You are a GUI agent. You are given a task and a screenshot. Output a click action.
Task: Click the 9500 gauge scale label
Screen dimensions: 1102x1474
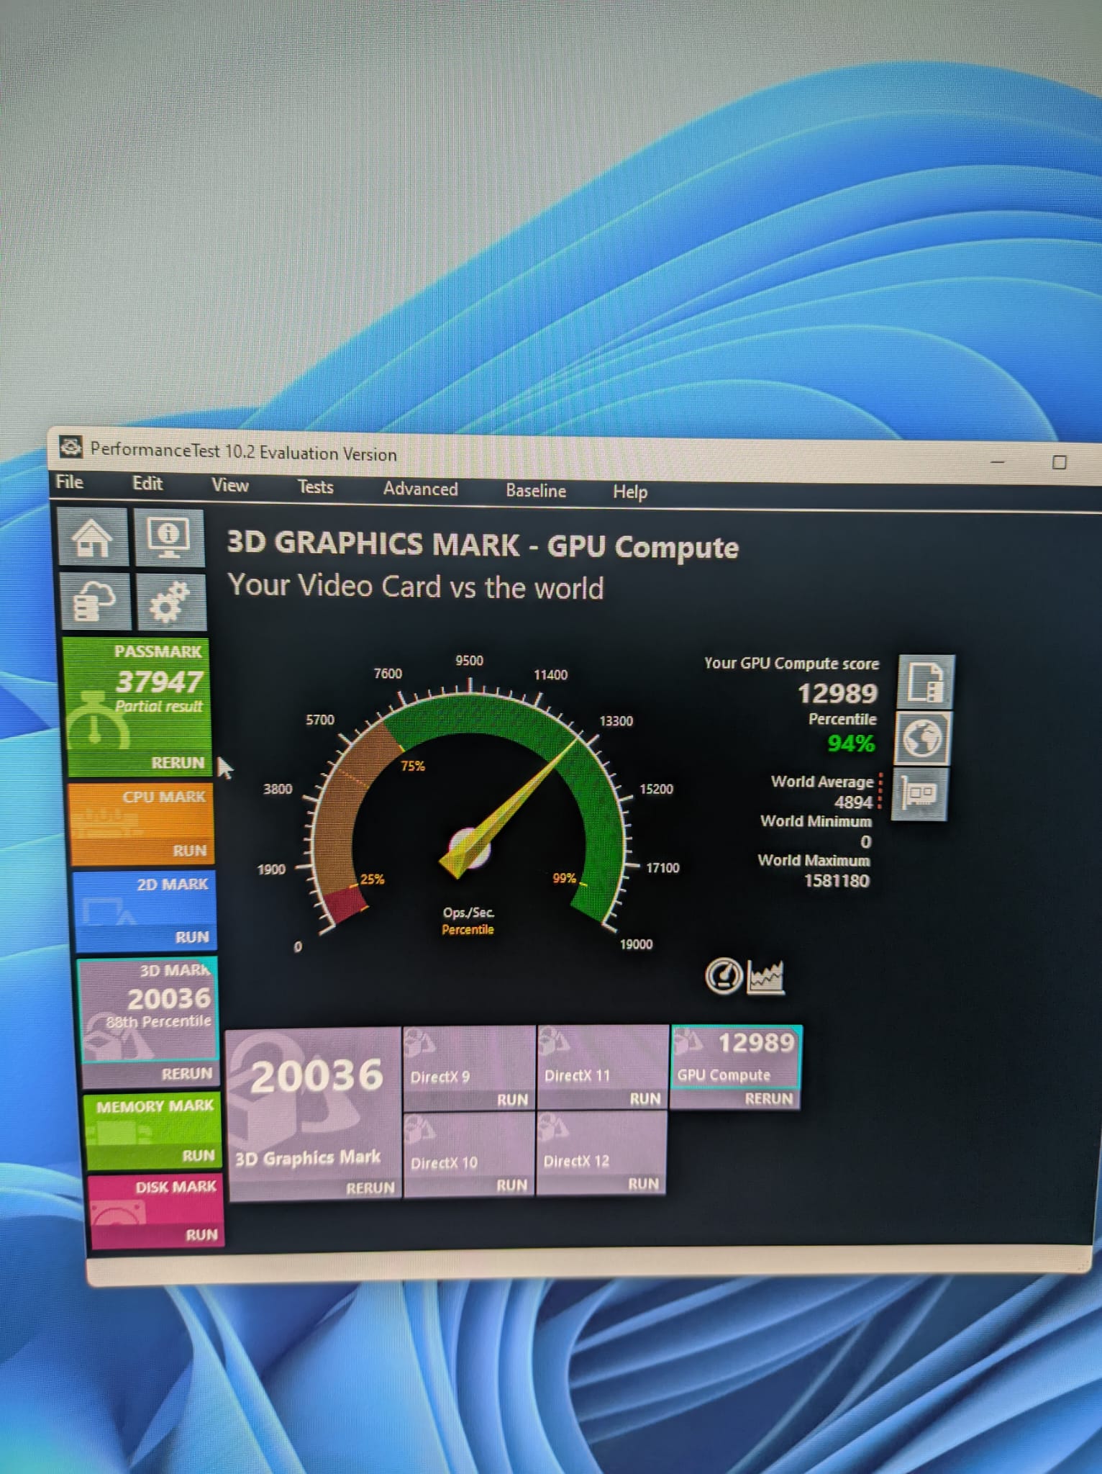tap(469, 660)
